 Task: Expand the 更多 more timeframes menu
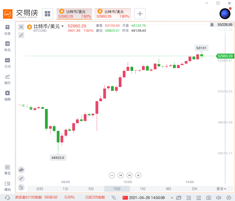click(x=221, y=189)
